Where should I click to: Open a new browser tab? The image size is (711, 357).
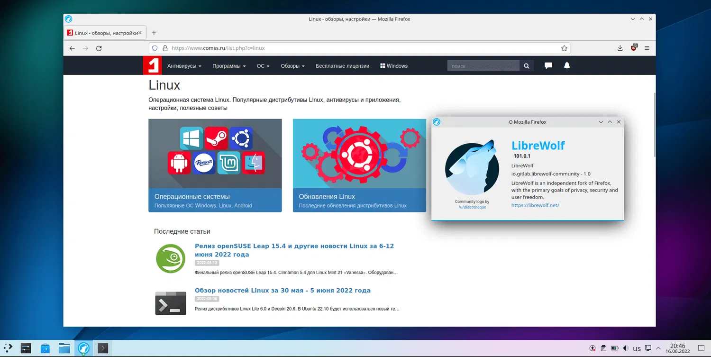(x=154, y=33)
